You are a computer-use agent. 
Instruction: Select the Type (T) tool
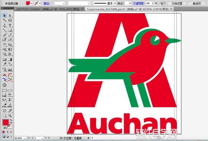[10, 26]
